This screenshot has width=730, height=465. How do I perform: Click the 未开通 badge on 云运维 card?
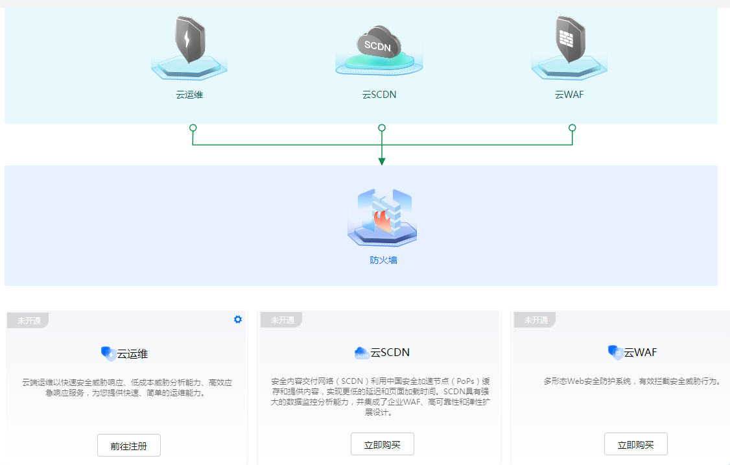(x=29, y=320)
